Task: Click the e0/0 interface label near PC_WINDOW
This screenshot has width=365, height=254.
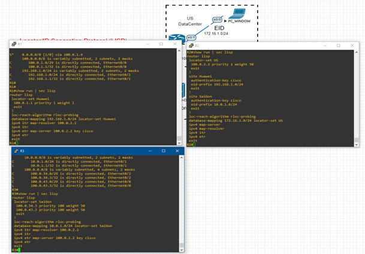Action: [x=217, y=20]
